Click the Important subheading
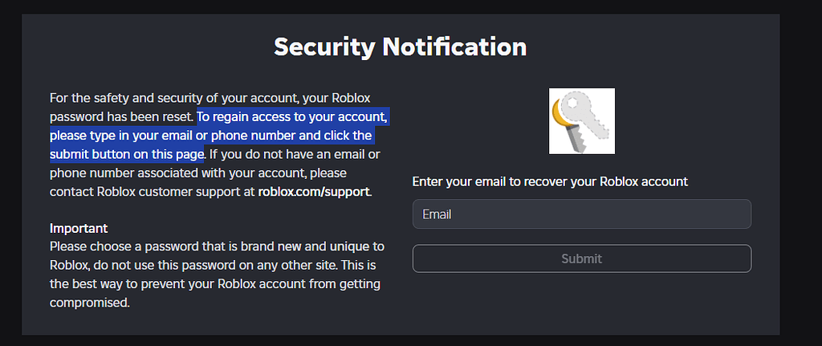This screenshot has height=346, width=822. point(79,228)
